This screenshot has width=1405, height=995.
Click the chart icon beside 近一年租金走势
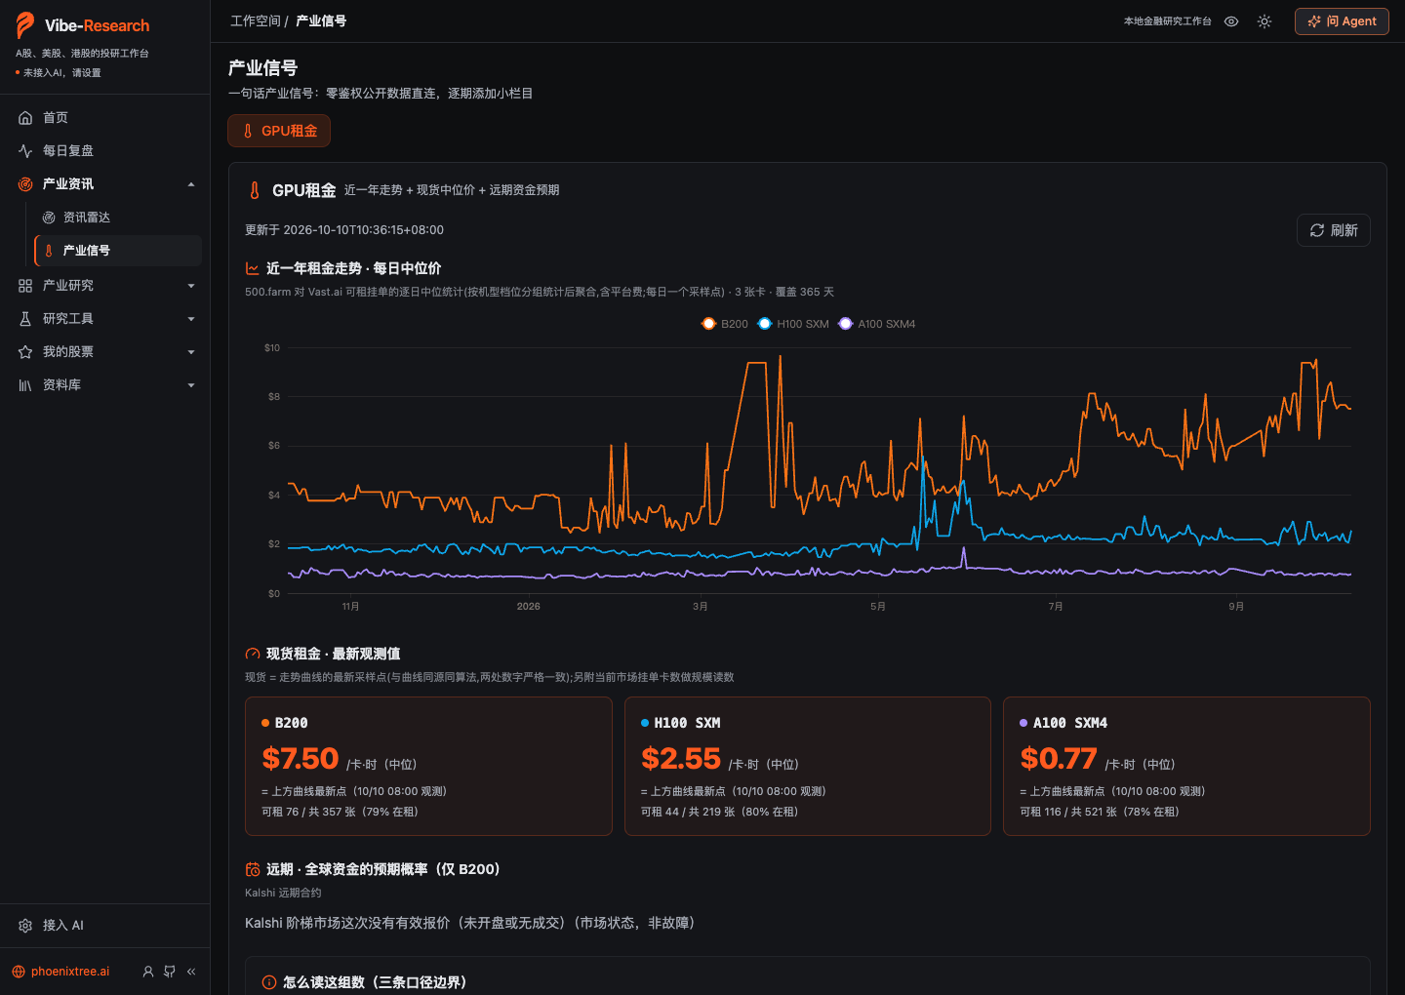pos(253,268)
